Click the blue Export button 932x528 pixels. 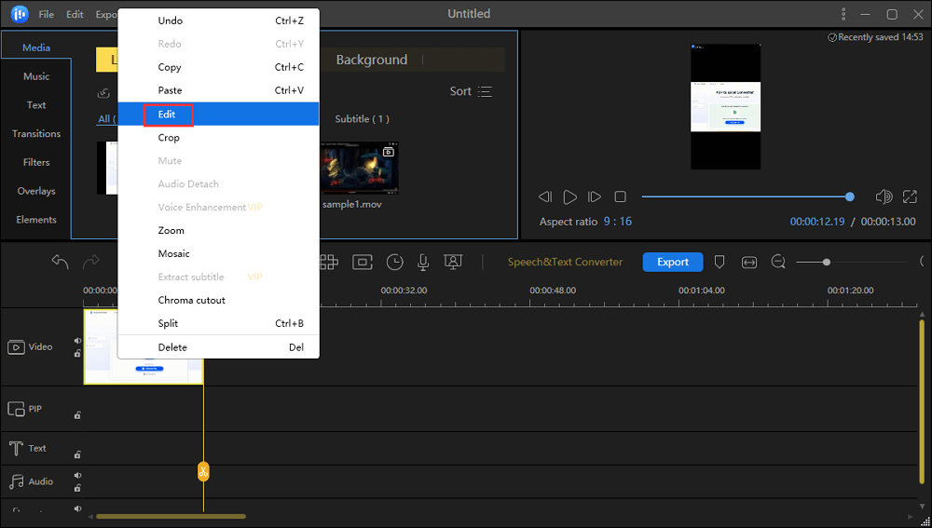click(673, 263)
